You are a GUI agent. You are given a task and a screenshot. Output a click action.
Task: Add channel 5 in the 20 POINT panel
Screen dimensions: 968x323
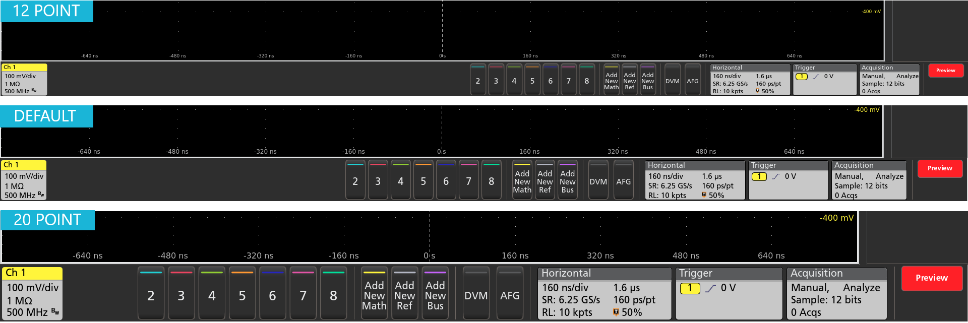242,293
